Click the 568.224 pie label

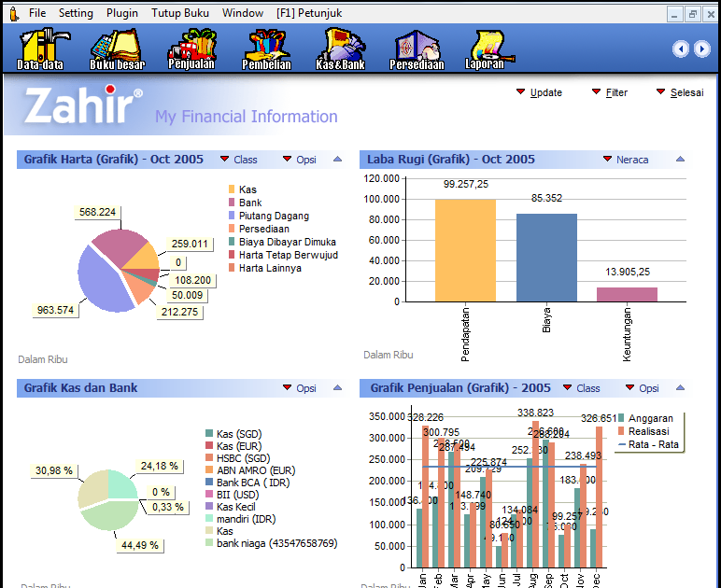(97, 212)
